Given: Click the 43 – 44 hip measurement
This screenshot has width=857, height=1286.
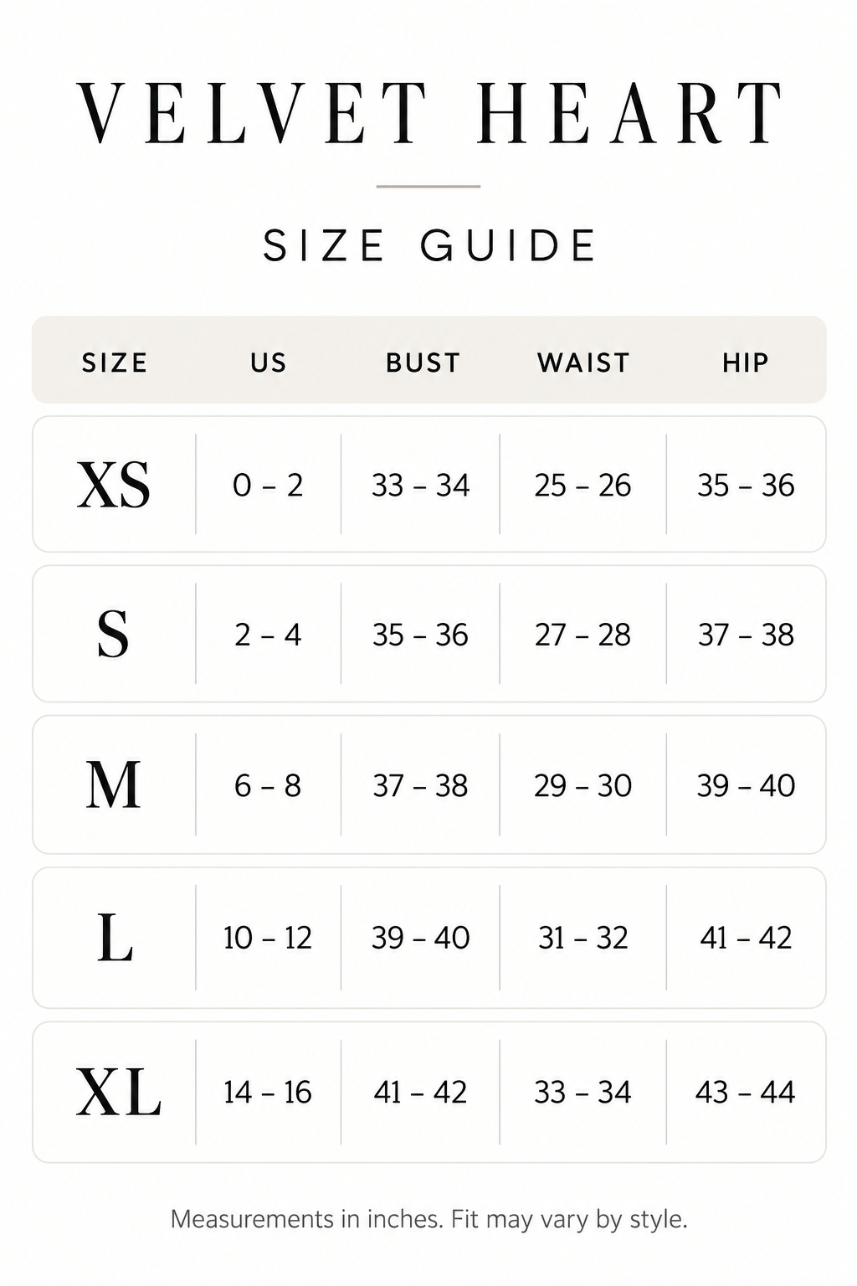Looking at the screenshot, I should click(x=745, y=1092).
